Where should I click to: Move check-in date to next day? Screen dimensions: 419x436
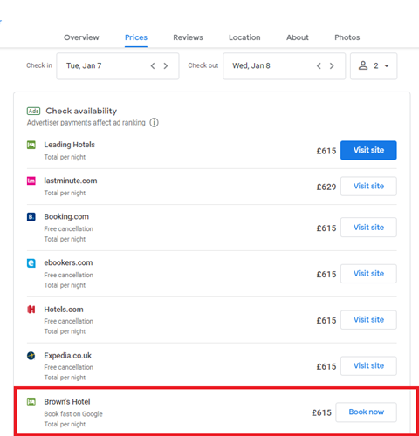pos(166,66)
